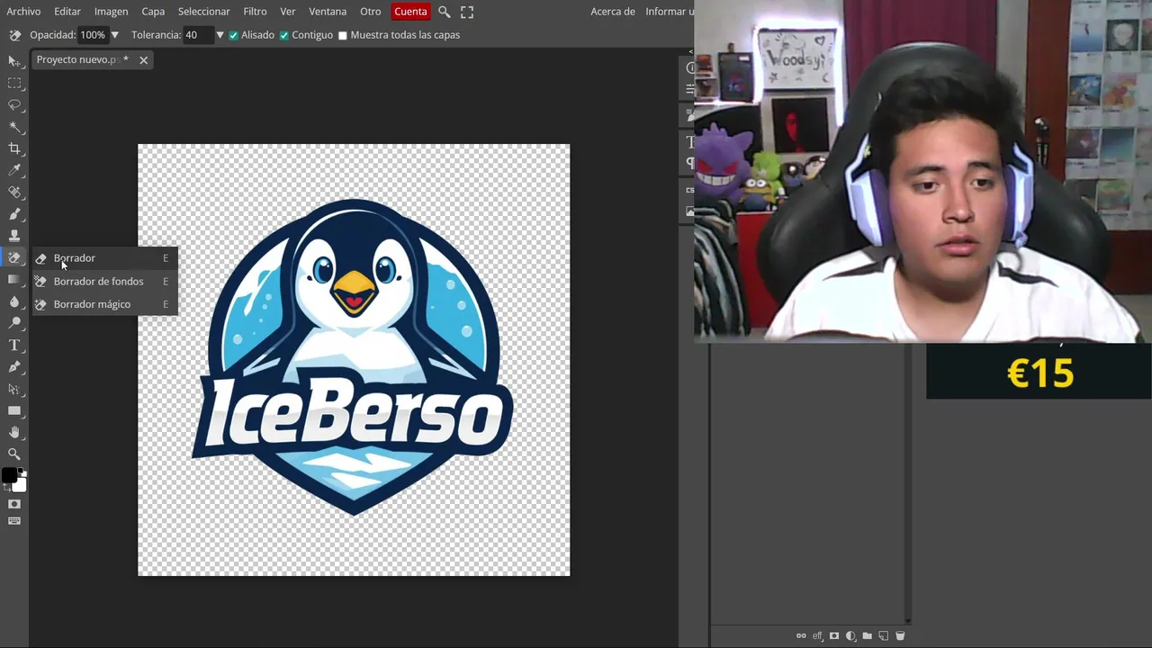Select the Magic Wand tool
The width and height of the screenshot is (1152, 648).
click(14, 127)
